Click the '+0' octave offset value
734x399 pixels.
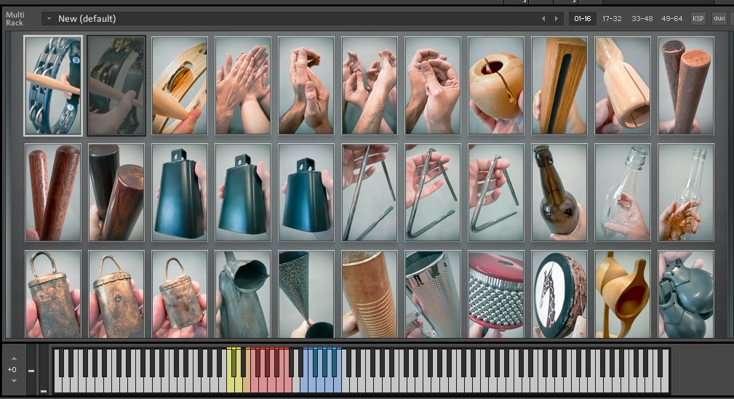12,369
